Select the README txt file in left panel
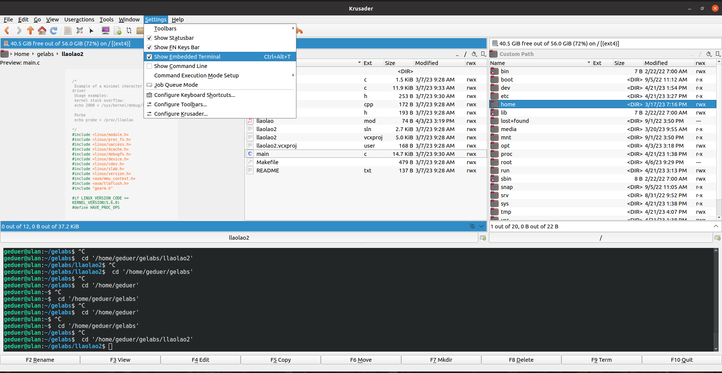The image size is (722, 373). click(x=366, y=171)
